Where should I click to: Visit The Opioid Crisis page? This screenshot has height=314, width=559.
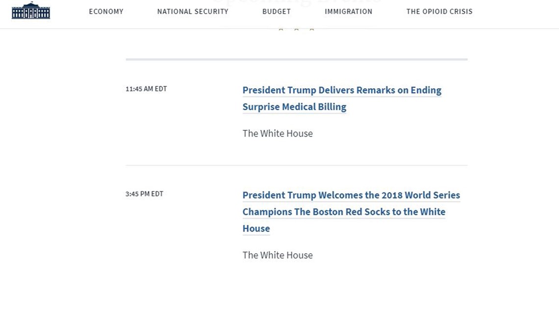pos(439,11)
